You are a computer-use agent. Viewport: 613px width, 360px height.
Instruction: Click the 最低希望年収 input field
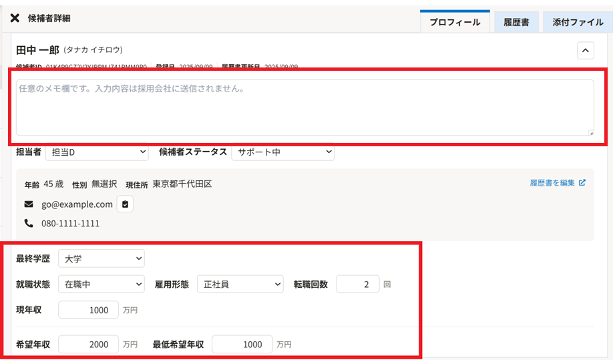(242, 344)
